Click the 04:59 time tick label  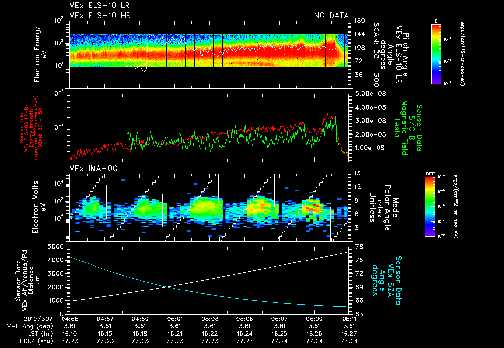[140, 319]
